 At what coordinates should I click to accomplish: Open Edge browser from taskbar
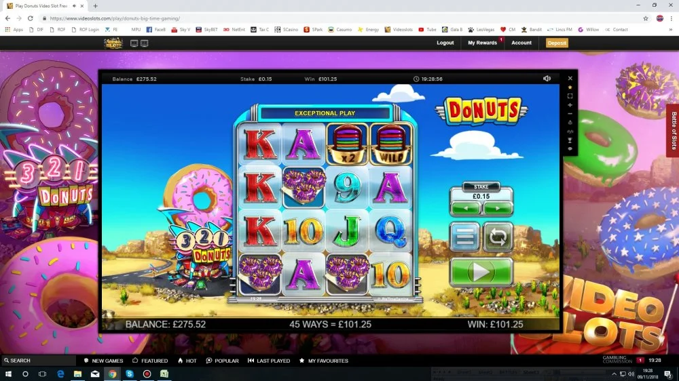pos(60,374)
